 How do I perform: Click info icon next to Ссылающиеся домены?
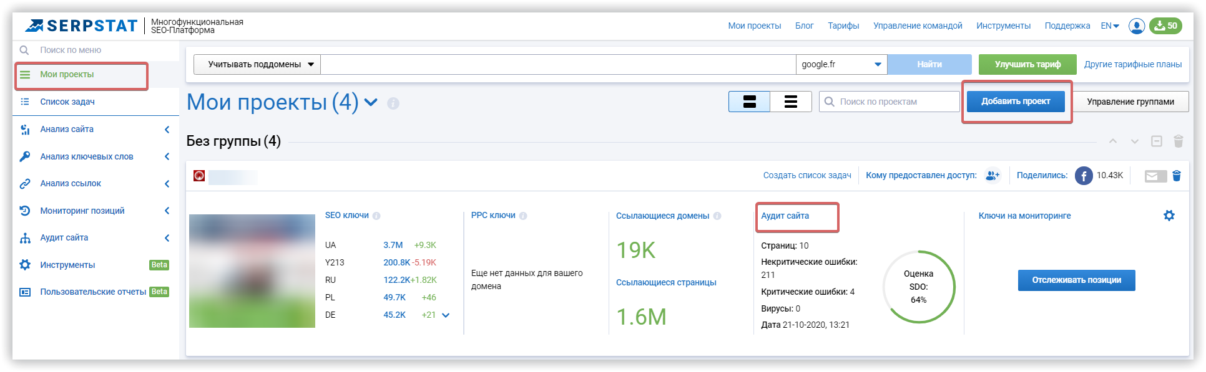(717, 216)
